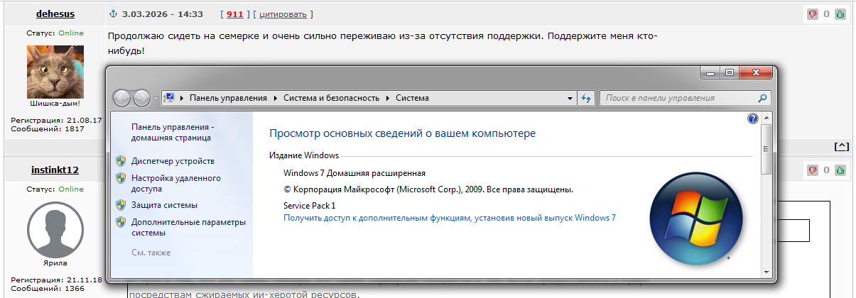
Task: Click the цитировать quote link
Action: [284, 14]
